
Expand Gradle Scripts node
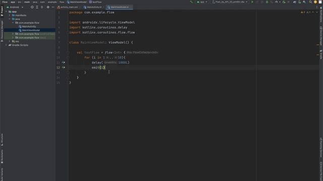coord(7,45)
